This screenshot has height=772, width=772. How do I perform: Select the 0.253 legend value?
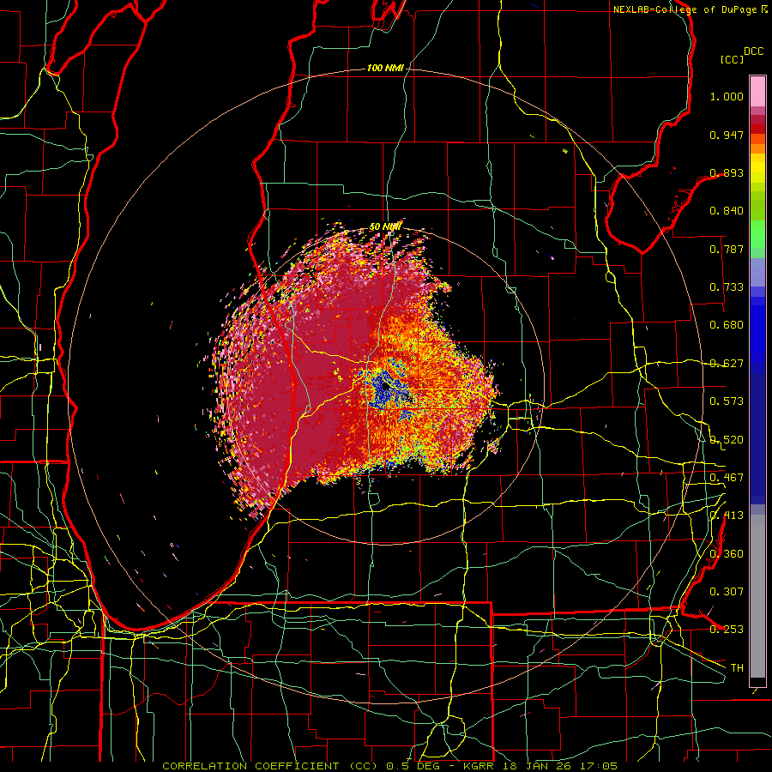pos(727,630)
